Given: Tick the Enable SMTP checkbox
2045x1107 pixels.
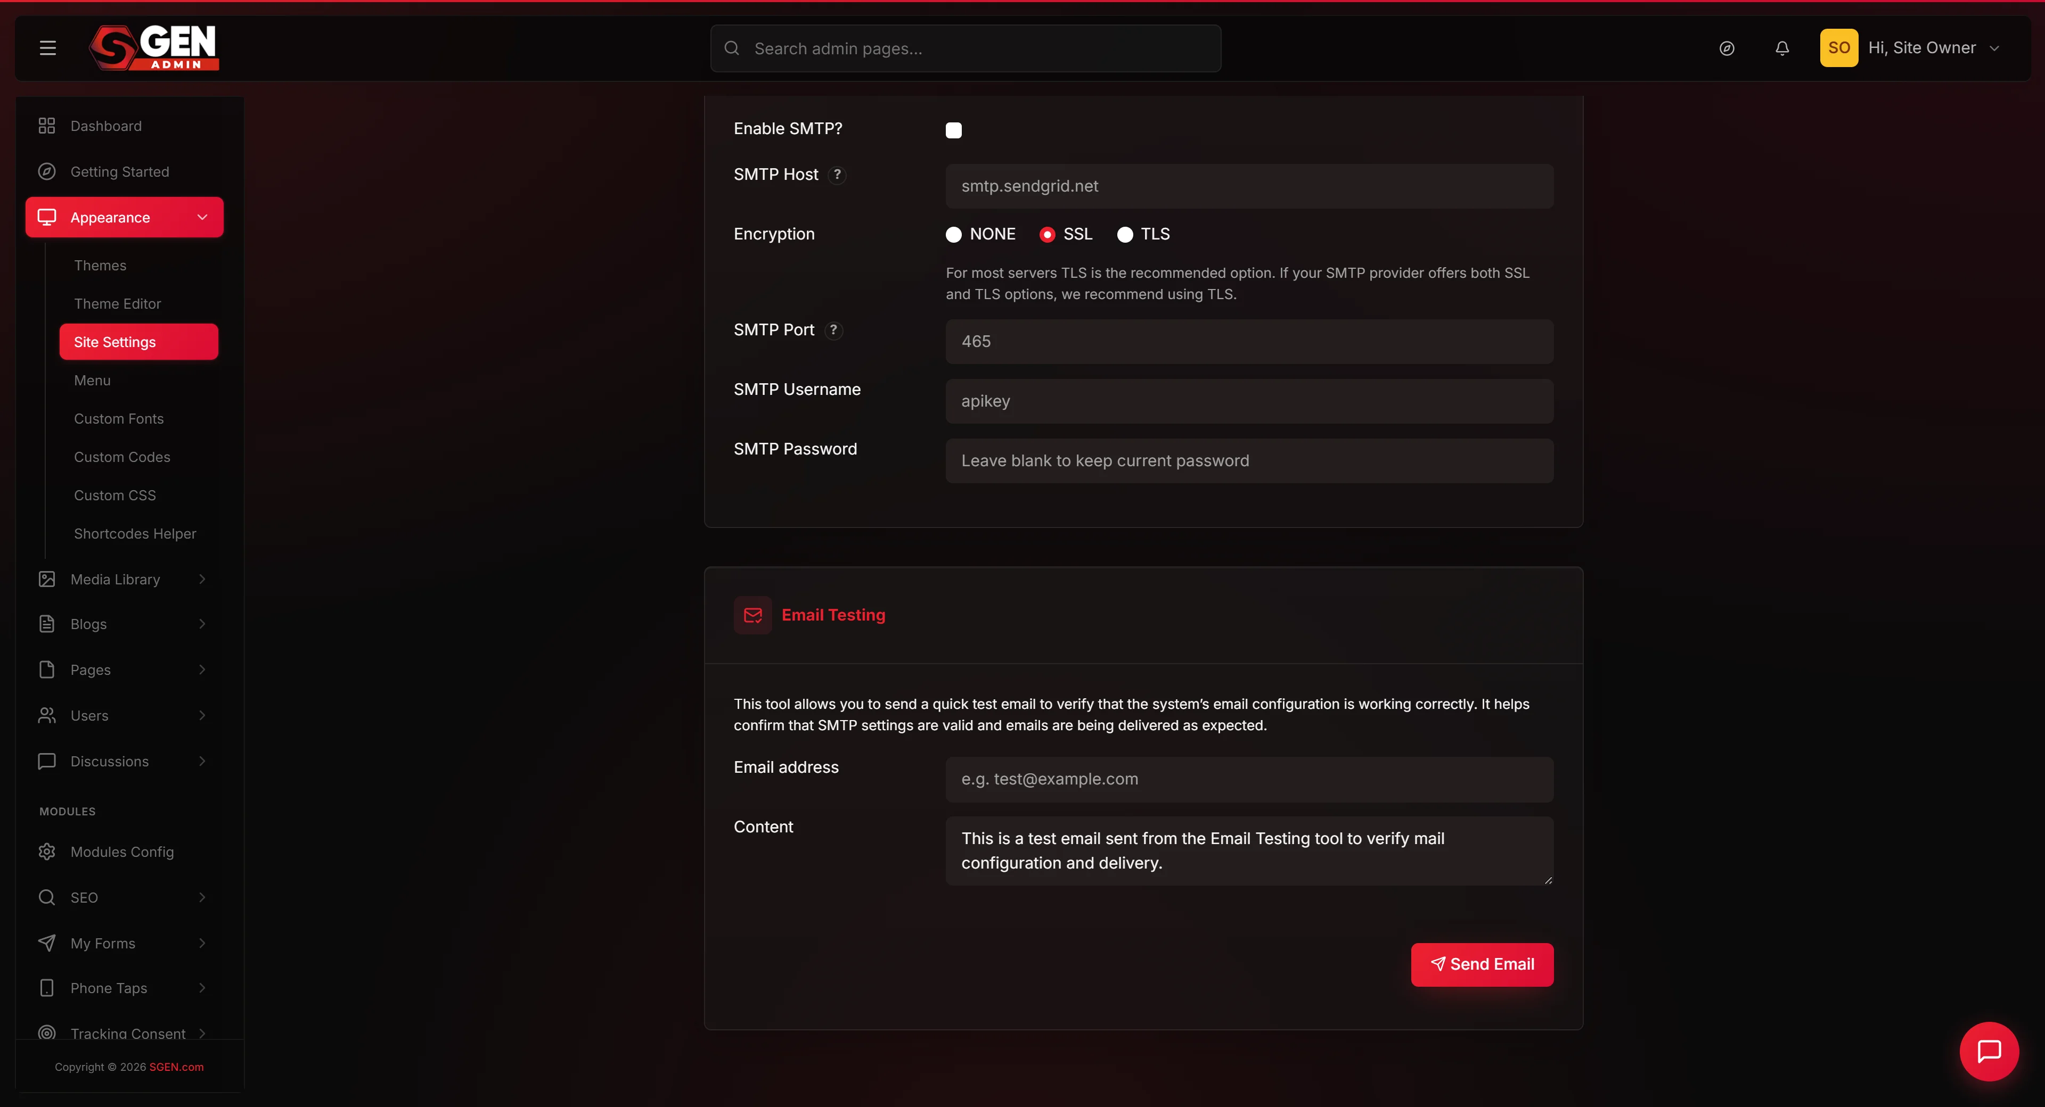Looking at the screenshot, I should tap(953, 130).
